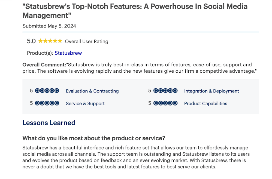Select the Evaluation & Contracting label
This screenshot has height=179, width=272.
click(92, 91)
